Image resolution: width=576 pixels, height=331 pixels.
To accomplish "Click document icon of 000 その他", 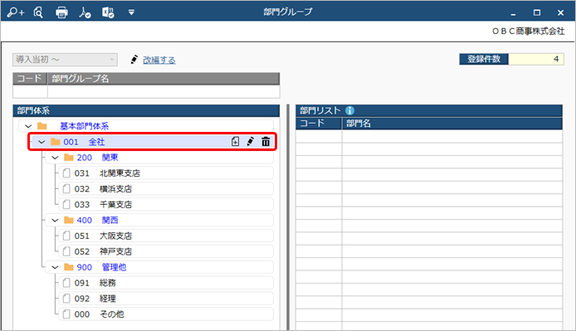I will point(66,314).
